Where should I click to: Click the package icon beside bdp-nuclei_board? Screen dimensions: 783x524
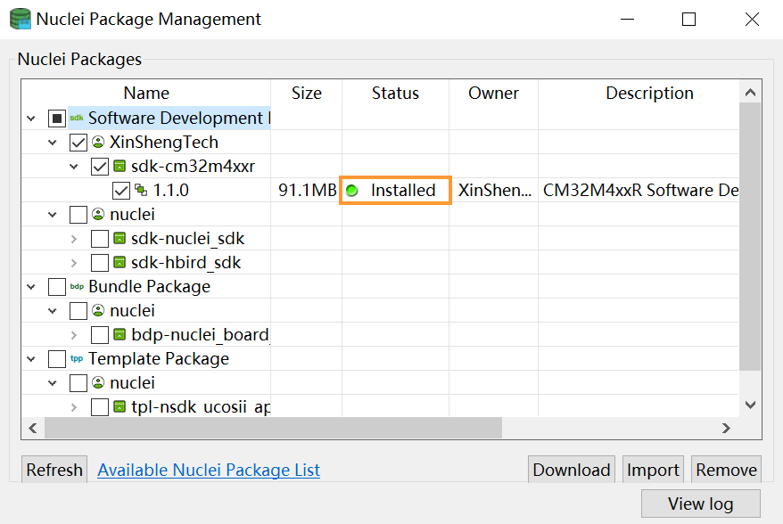click(x=120, y=334)
